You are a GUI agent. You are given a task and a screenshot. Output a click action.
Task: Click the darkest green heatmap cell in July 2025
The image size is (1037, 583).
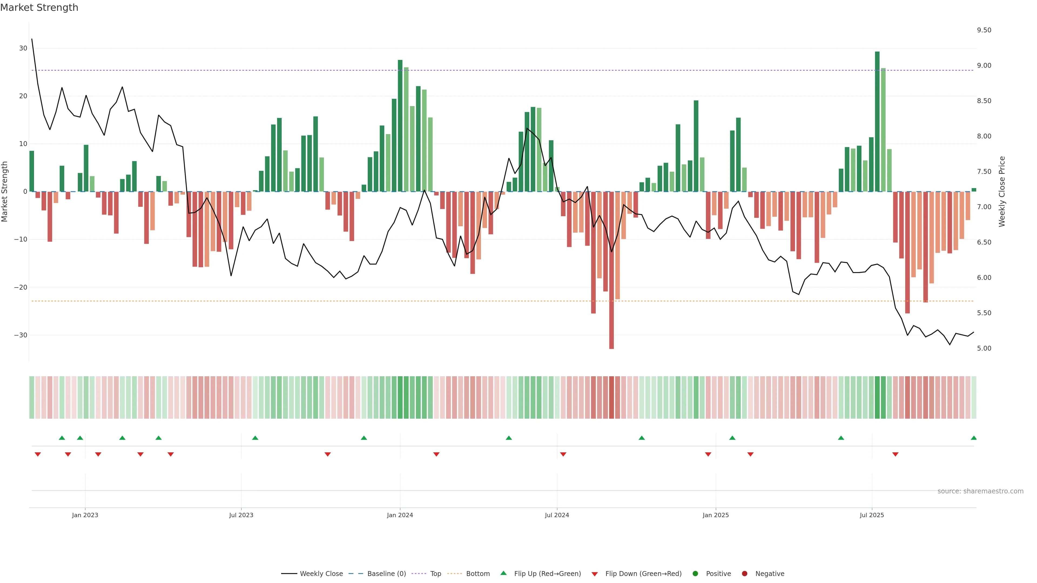click(877, 398)
